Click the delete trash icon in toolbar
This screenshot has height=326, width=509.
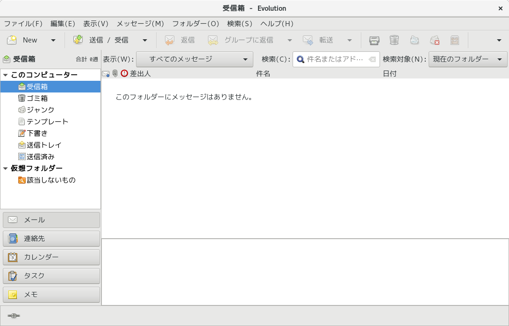[x=394, y=40]
